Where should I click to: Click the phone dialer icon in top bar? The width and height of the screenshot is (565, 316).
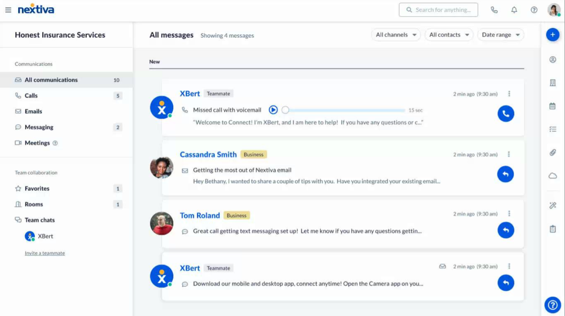click(x=494, y=10)
